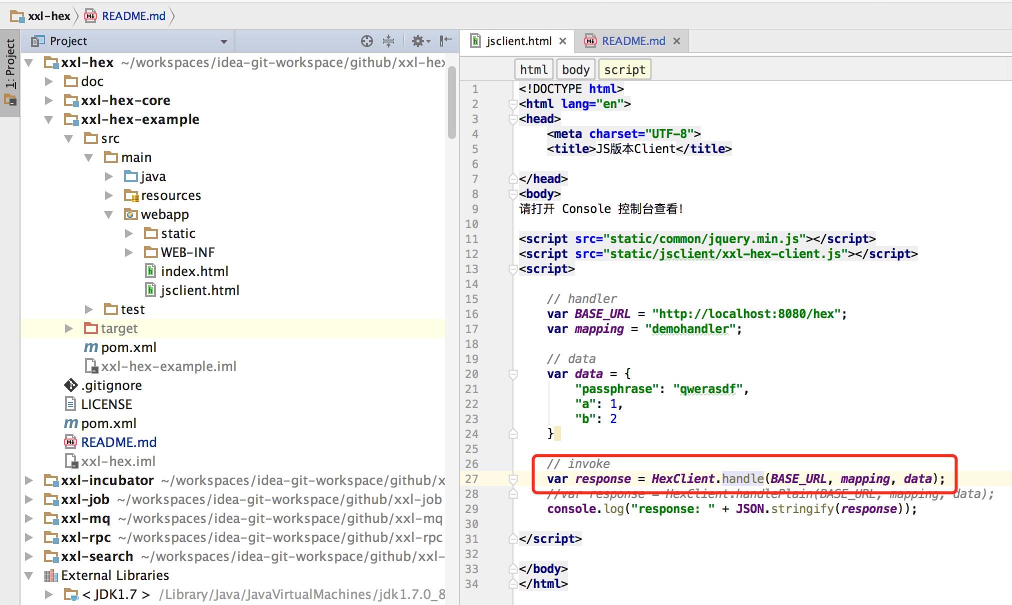Screen dimensions: 1012x605
Task: Expand the JDK1.7 library node
Action: click(48, 594)
